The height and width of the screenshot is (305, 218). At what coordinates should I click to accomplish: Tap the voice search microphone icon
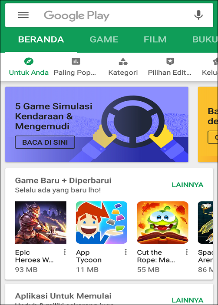tap(198, 15)
